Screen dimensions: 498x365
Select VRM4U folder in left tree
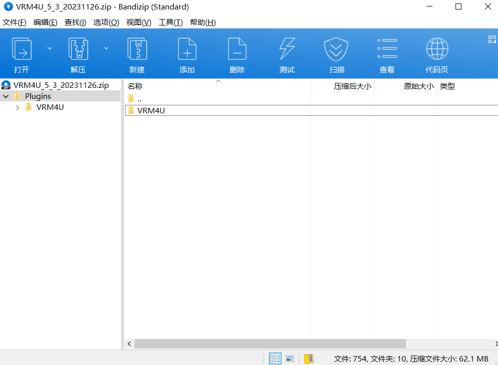(x=50, y=107)
